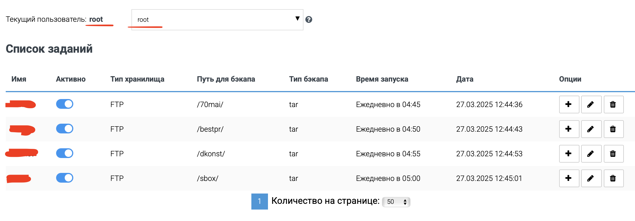This screenshot has width=635, height=221.
Task: Disable the /sbox/ backup job switch
Action: (65, 178)
